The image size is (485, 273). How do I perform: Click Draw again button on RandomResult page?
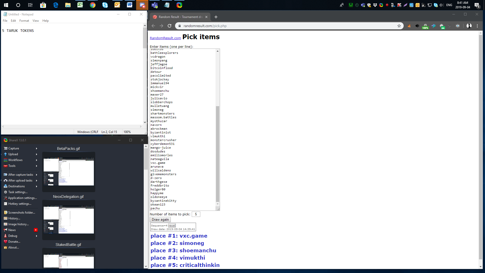click(160, 219)
